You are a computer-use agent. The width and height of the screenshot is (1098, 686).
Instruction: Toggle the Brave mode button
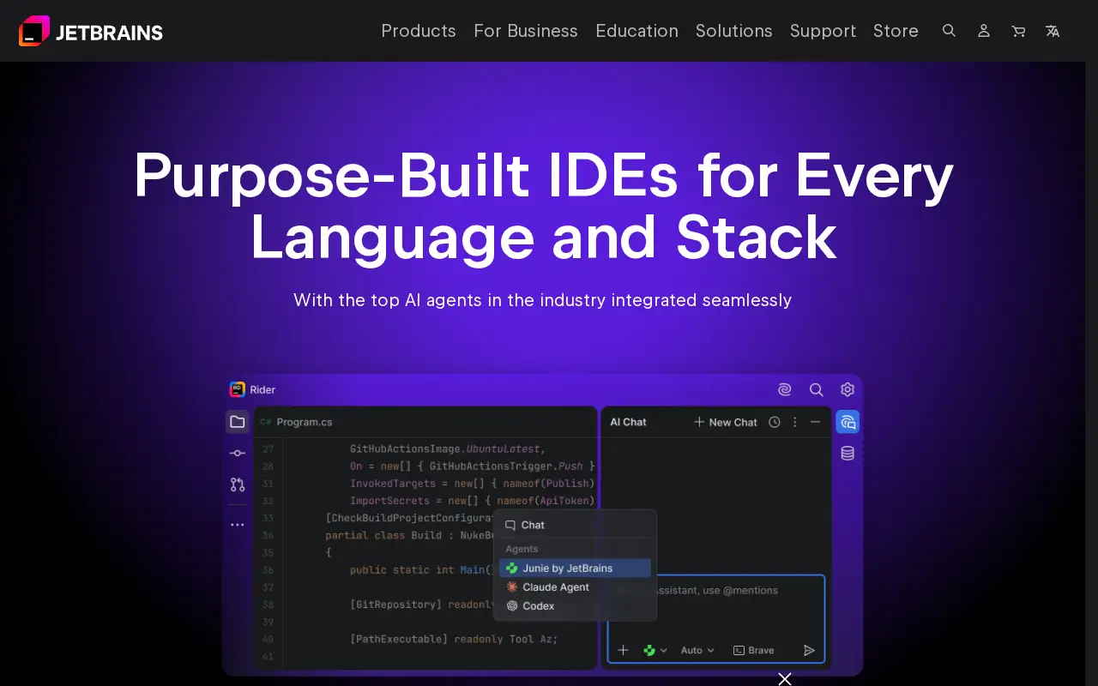[753, 650]
